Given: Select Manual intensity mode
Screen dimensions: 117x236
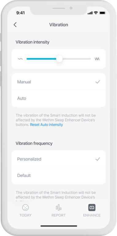Looking at the screenshot, I should click(59, 82).
